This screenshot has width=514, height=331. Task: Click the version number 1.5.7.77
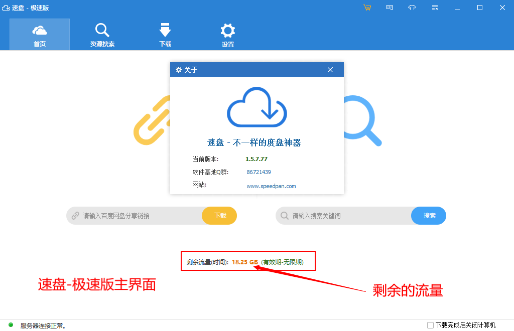point(256,159)
